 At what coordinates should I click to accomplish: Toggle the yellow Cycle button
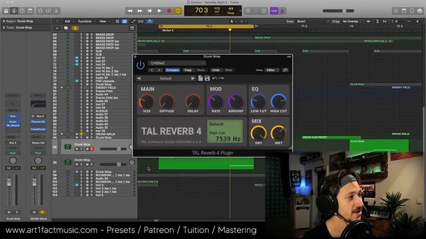[178, 11]
